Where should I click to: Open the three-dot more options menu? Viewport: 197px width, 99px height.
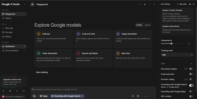point(154,4)
